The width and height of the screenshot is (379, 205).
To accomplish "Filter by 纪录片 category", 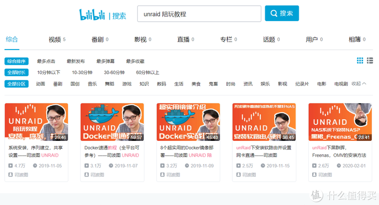I will click(x=302, y=84).
